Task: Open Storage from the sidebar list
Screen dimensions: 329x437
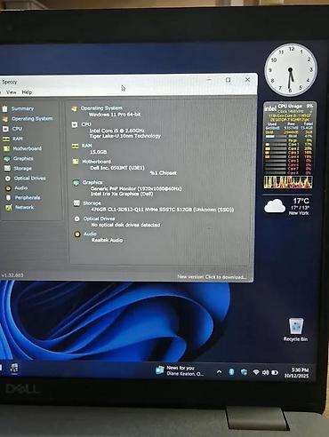Action: (22, 169)
